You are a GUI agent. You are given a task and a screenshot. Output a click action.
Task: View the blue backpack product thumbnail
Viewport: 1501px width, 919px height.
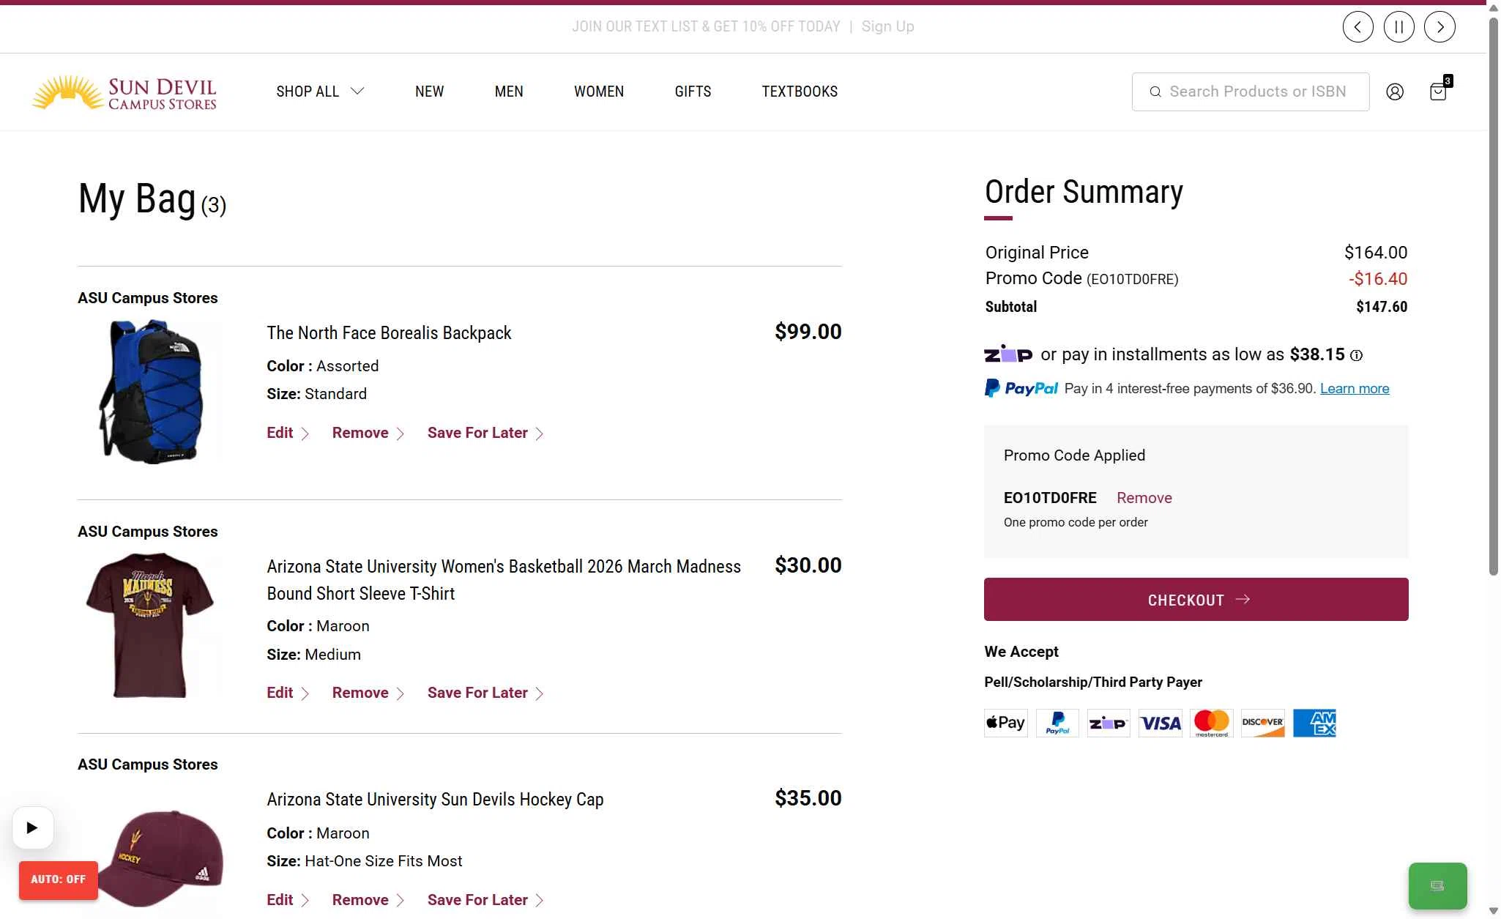click(x=151, y=392)
